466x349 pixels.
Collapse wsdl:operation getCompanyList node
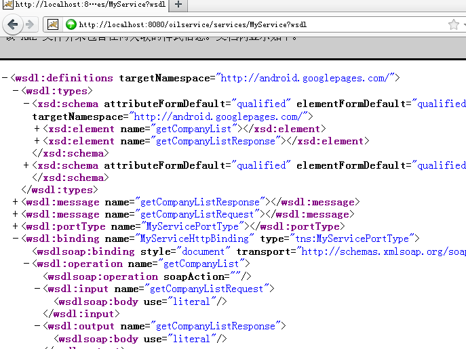tap(26, 264)
